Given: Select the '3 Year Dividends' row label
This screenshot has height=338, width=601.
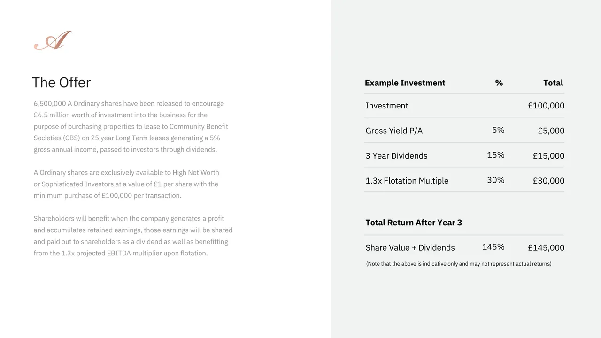Looking at the screenshot, I should pos(396,156).
